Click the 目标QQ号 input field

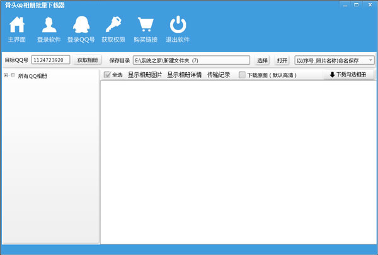50,60
